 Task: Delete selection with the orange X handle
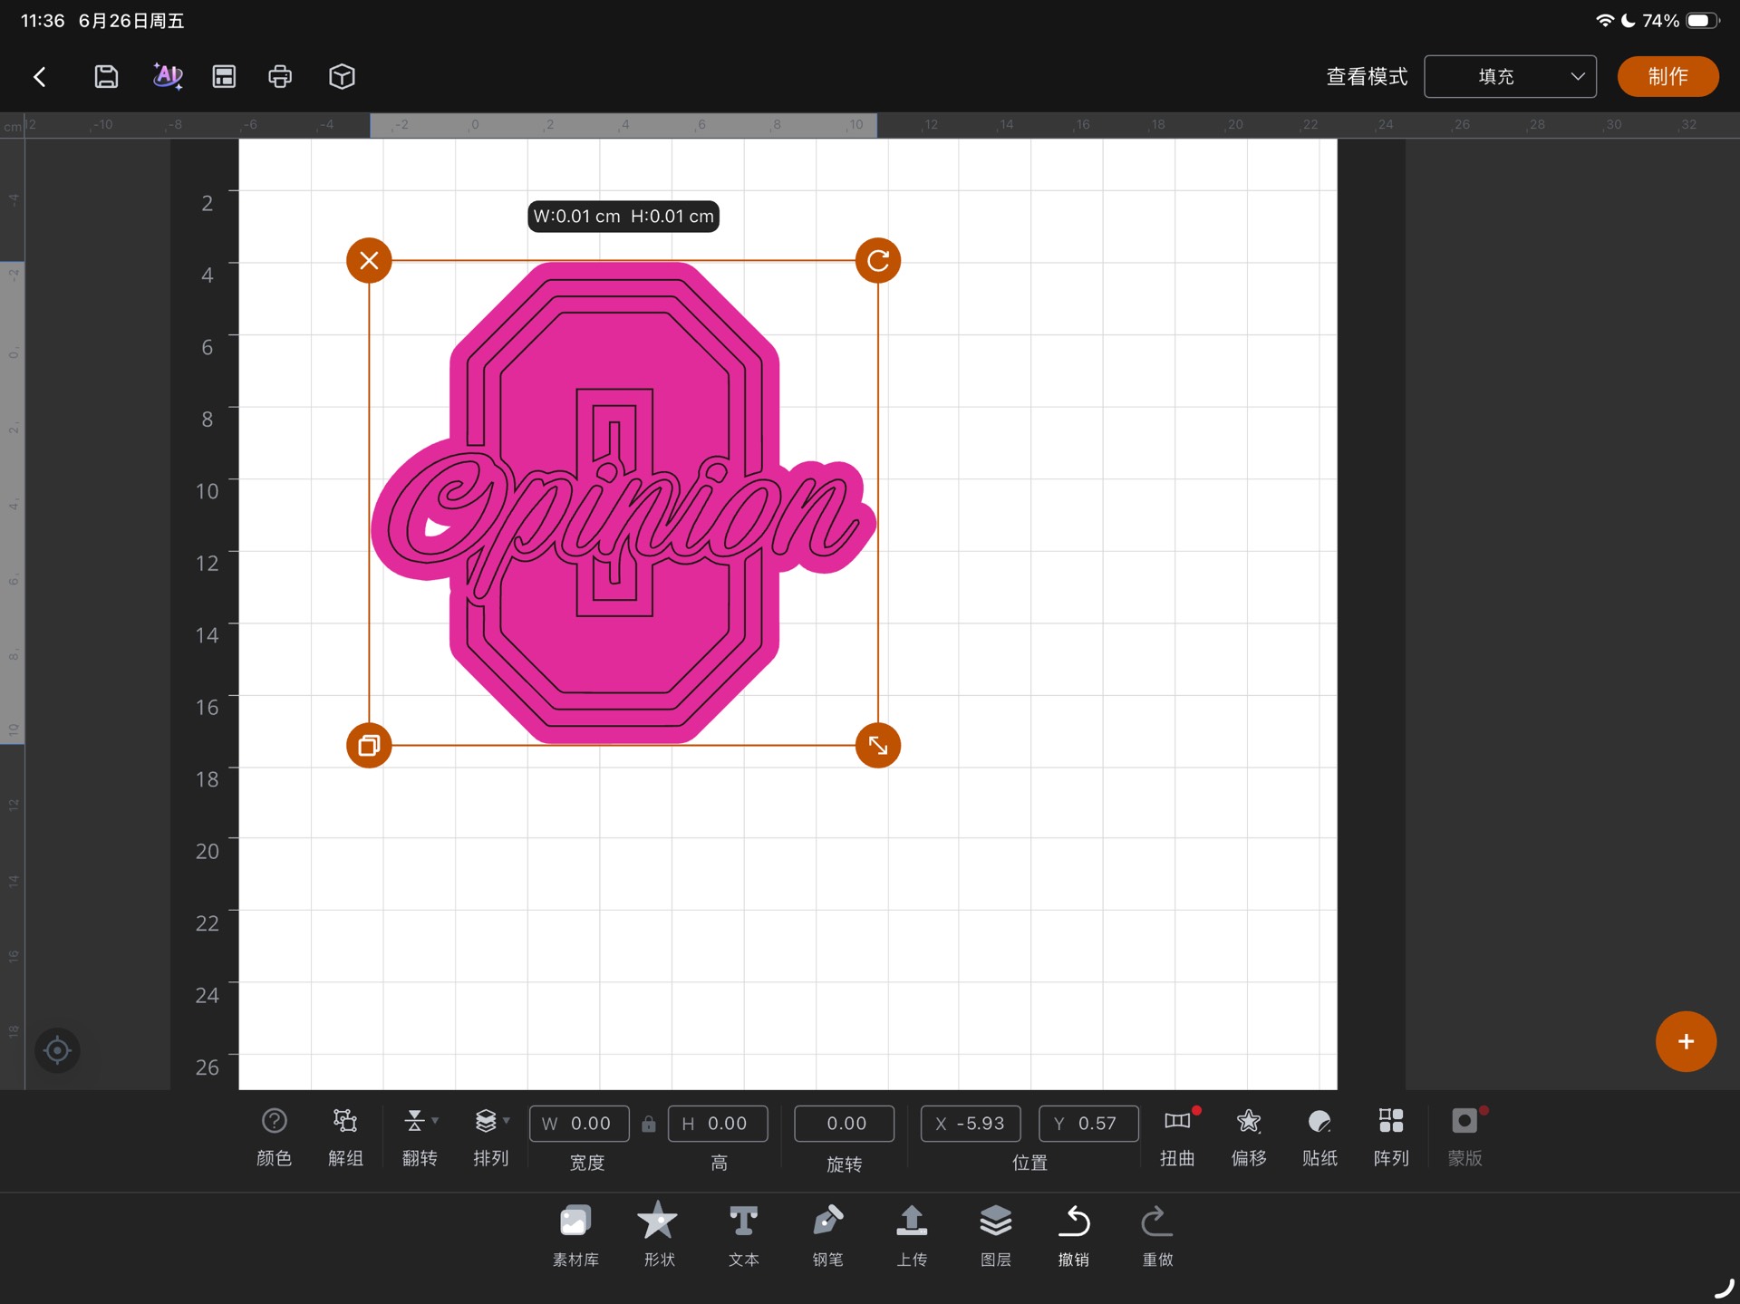tap(369, 261)
